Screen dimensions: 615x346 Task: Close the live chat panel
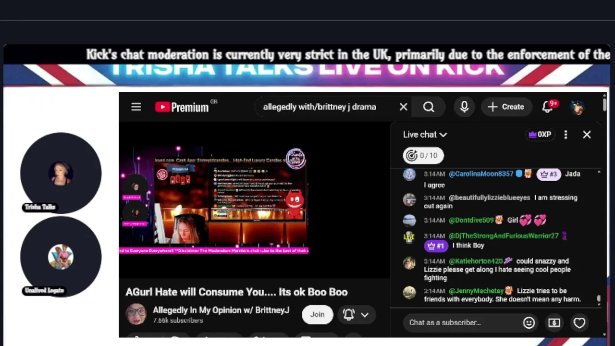tap(587, 135)
